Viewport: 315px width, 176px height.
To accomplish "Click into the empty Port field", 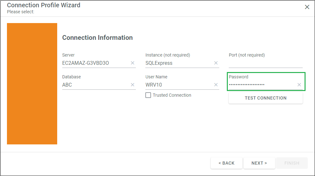I will pyautogui.click(x=266, y=63).
